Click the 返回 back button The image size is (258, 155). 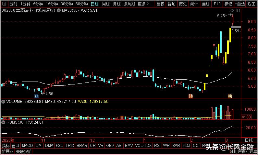click(x=252, y=4)
